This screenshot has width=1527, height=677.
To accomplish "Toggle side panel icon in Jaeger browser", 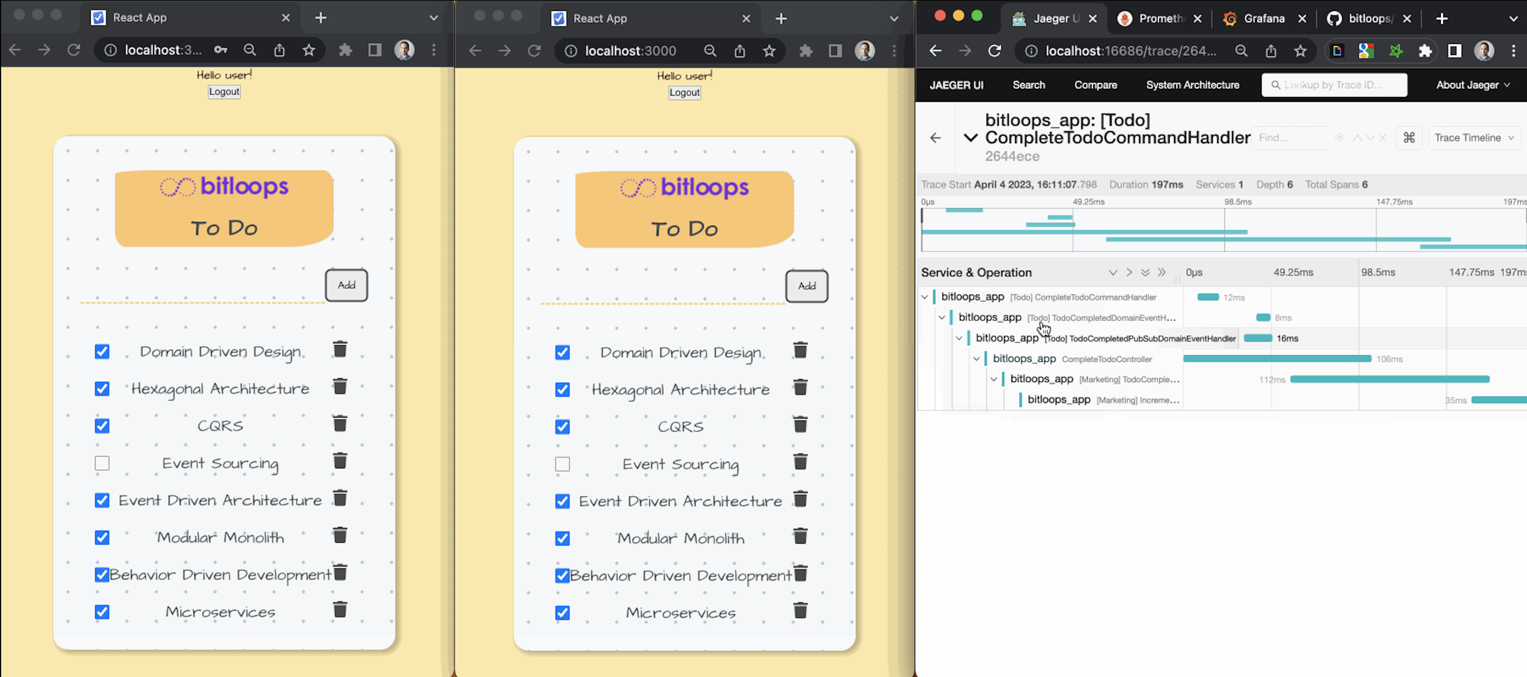I will tap(1455, 51).
